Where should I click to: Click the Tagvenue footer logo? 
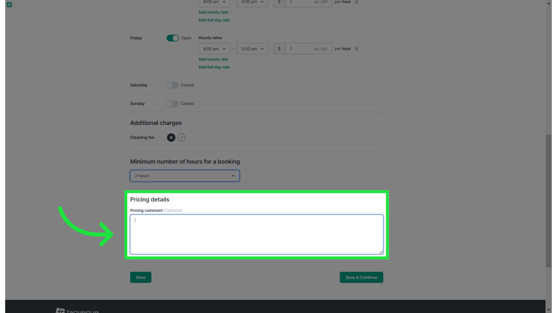click(x=77, y=310)
